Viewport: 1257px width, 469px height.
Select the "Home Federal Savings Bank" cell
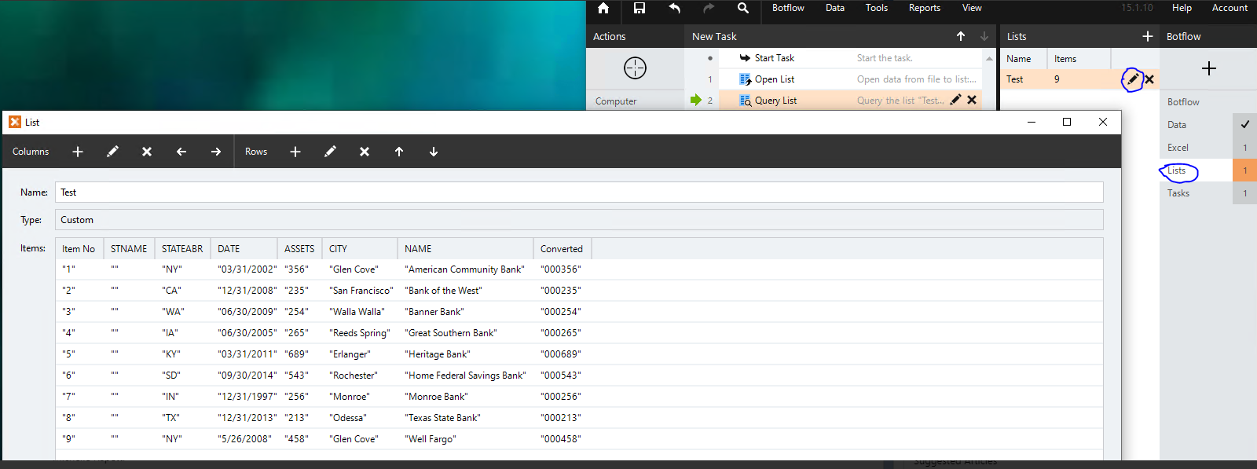click(x=466, y=376)
